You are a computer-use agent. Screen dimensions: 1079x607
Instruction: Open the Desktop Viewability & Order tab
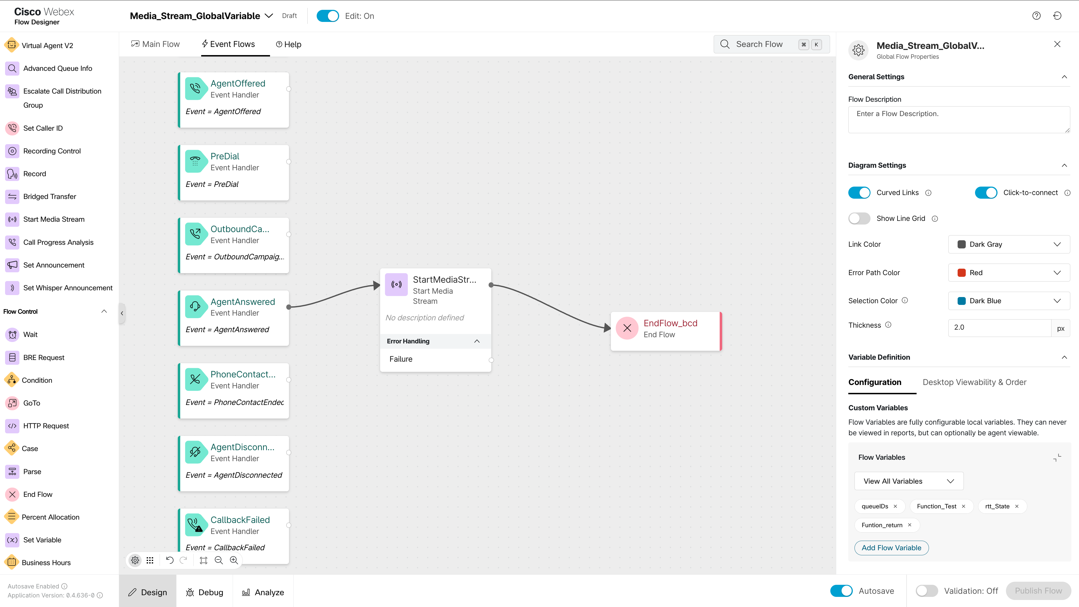(x=974, y=382)
